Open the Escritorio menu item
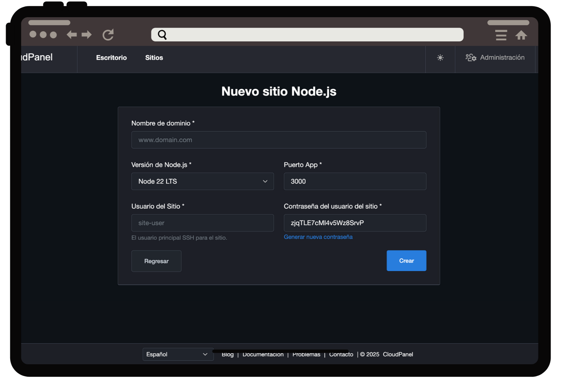The width and height of the screenshot is (562, 379). point(111,58)
